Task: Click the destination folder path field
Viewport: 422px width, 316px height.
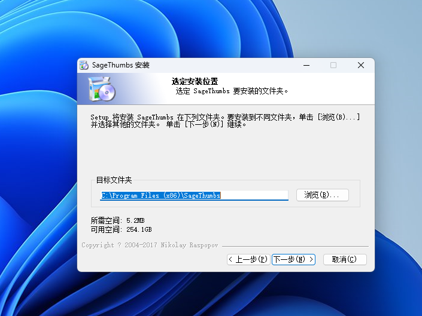Action: (x=194, y=195)
